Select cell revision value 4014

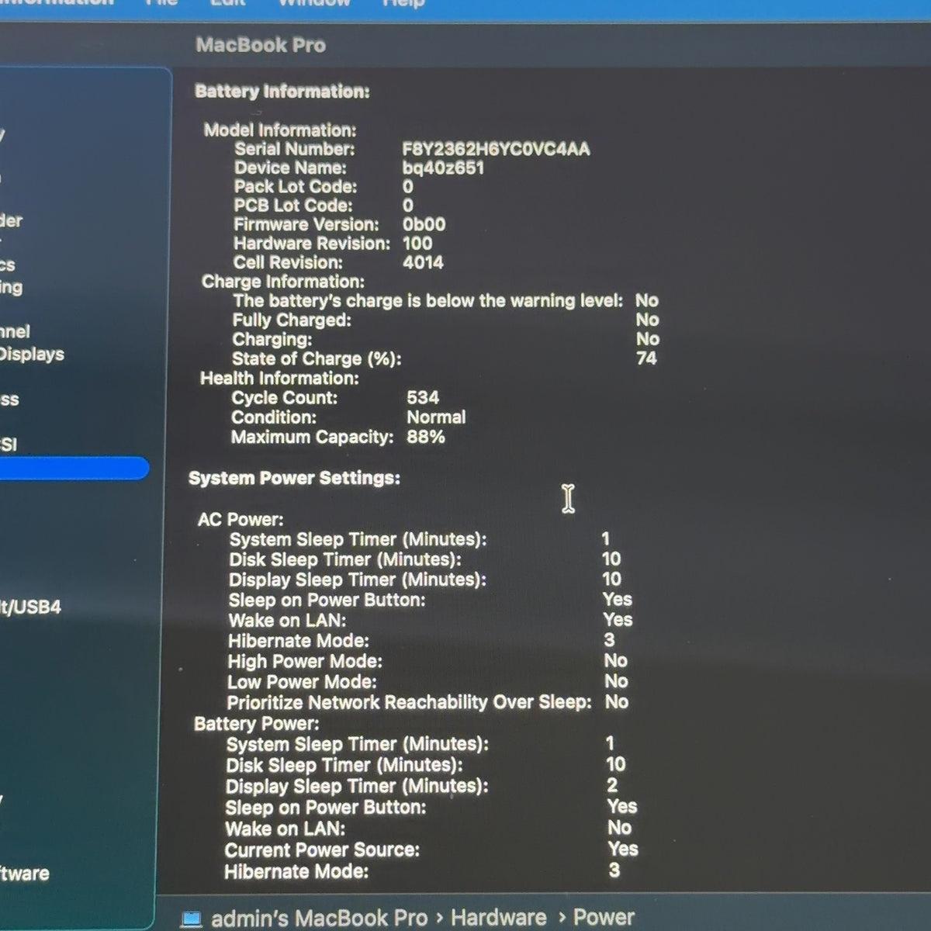pos(423,262)
